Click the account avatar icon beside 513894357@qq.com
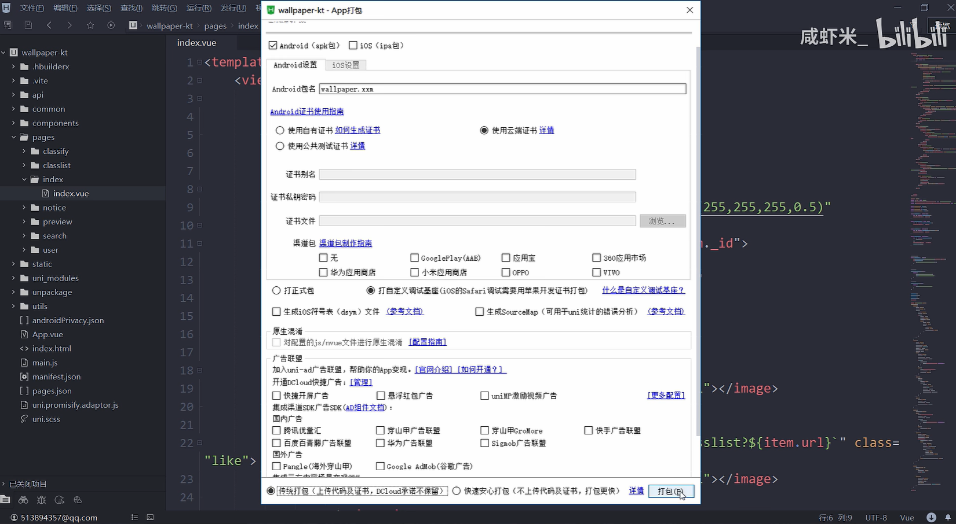Image resolution: width=956 pixels, height=524 pixels. pos(14,518)
